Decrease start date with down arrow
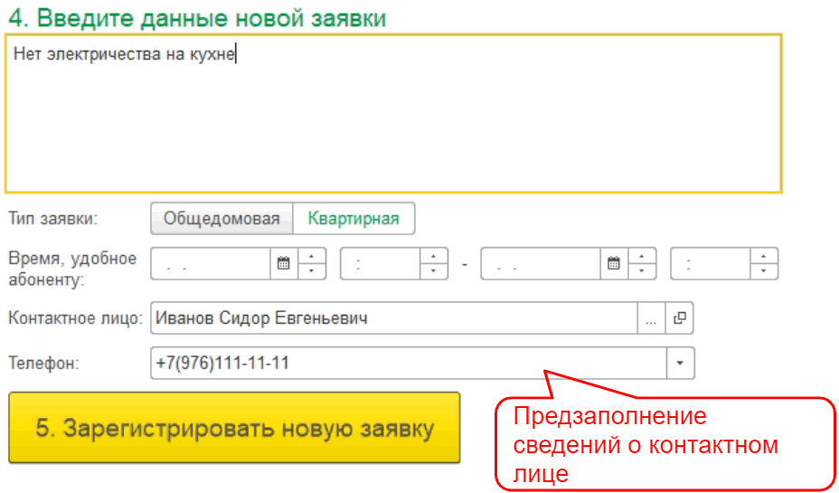This screenshot has height=493, width=839. pyautogui.click(x=311, y=270)
